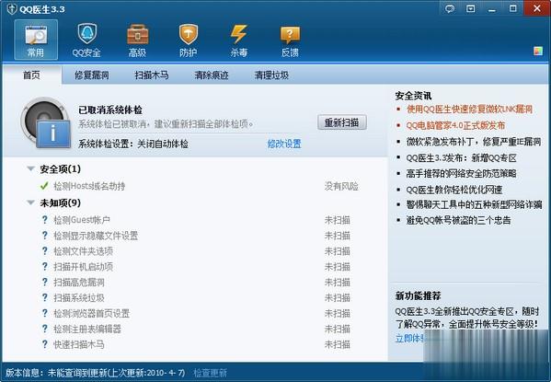The width and height of the screenshot is (551, 382).
Task: Select the 扫描系统垃圾 item
Action: tap(79, 297)
